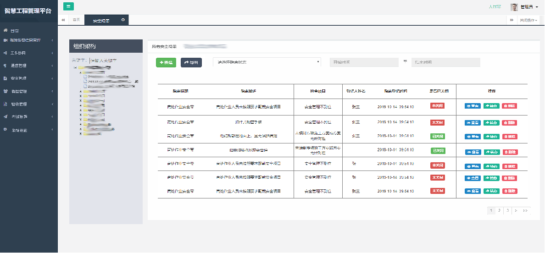This screenshot has width=545, height=253.
Task: Click the dark 导出 export button
Action: (x=191, y=62)
